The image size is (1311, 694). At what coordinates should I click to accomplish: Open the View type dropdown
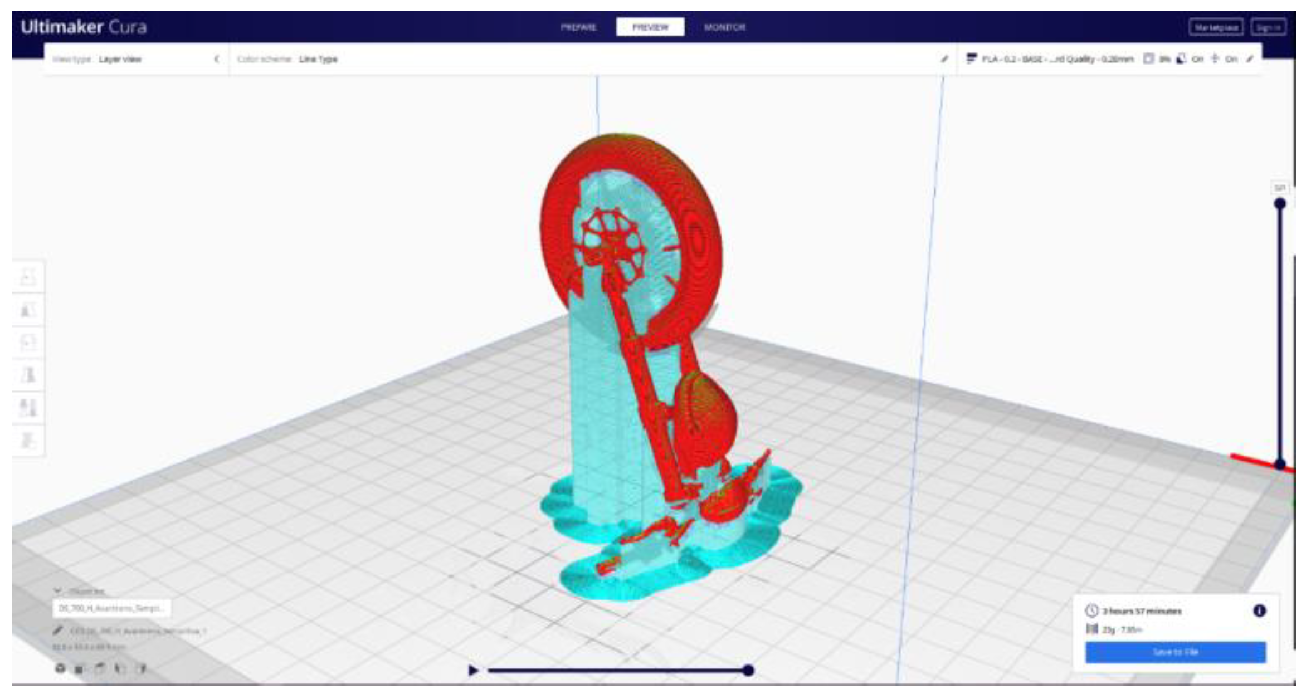tap(136, 59)
